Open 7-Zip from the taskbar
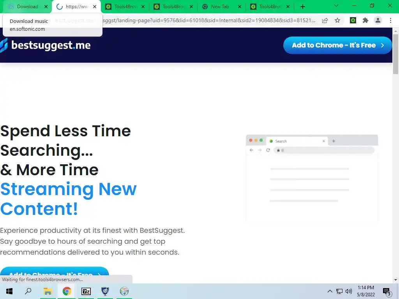Viewport: 399px width, 299px height. (x=86, y=291)
